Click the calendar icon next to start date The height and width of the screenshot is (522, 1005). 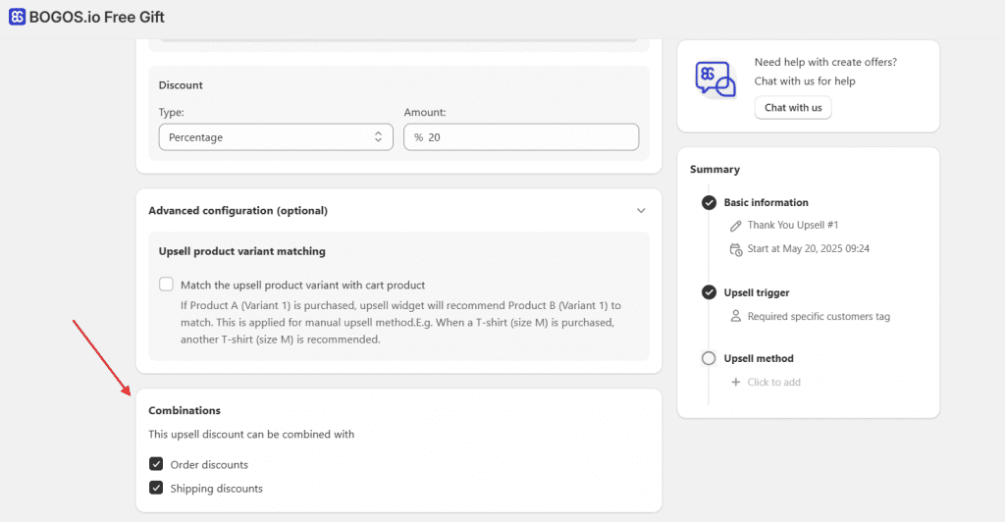[736, 249]
